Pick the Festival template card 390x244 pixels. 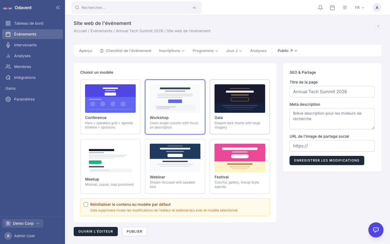click(240, 166)
